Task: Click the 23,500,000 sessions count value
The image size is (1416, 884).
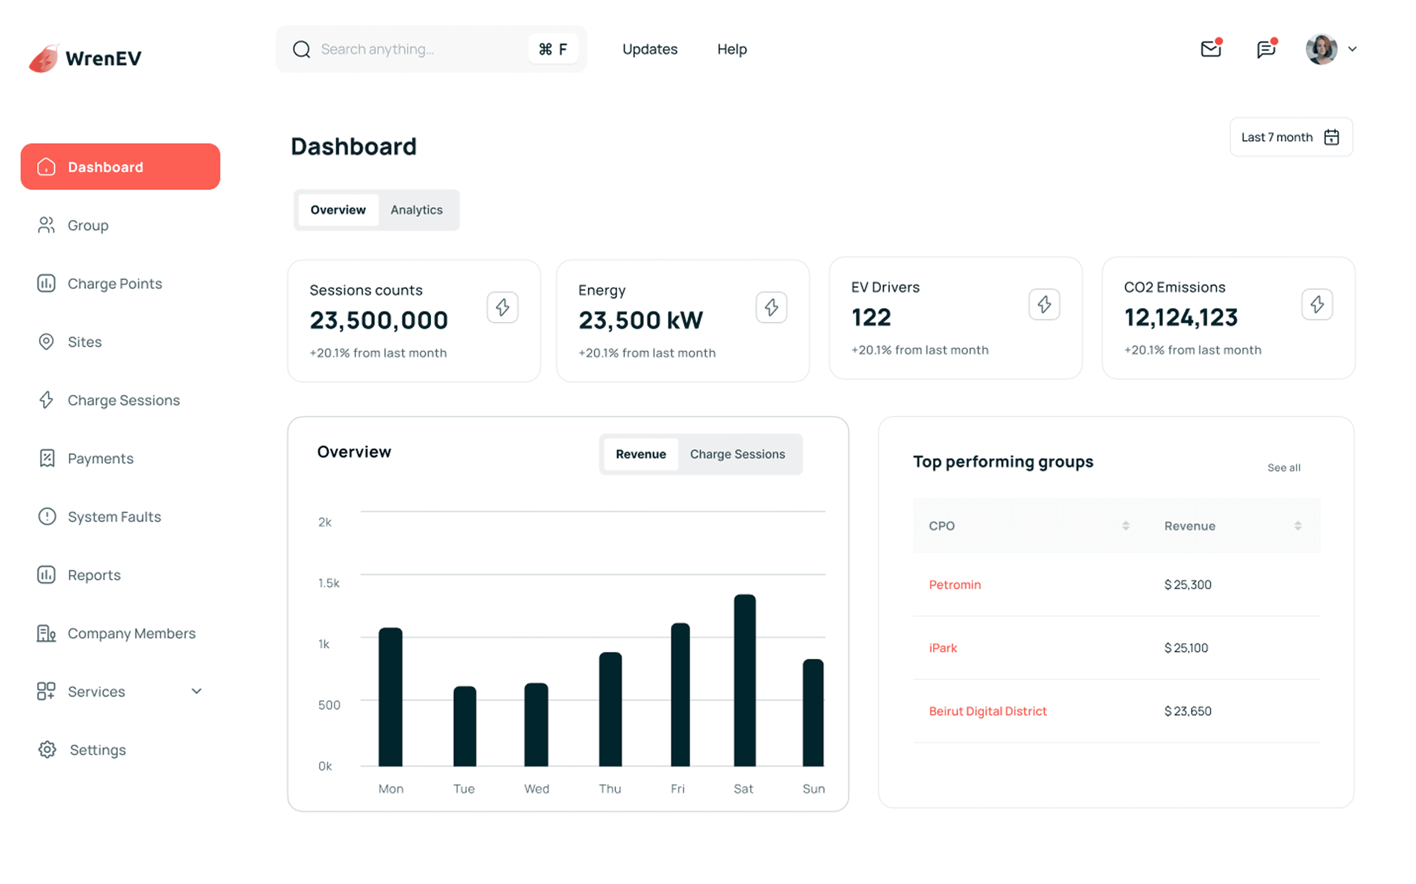Action: [379, 320]
